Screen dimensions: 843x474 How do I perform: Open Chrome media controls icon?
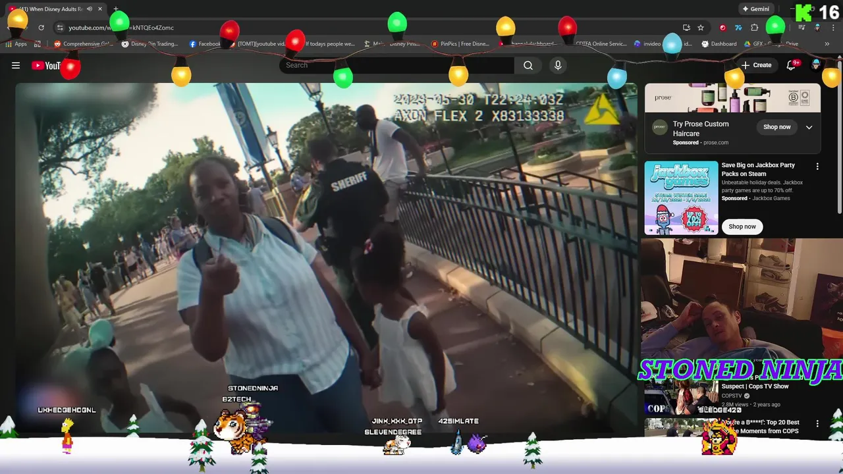[x=802, y=28]
